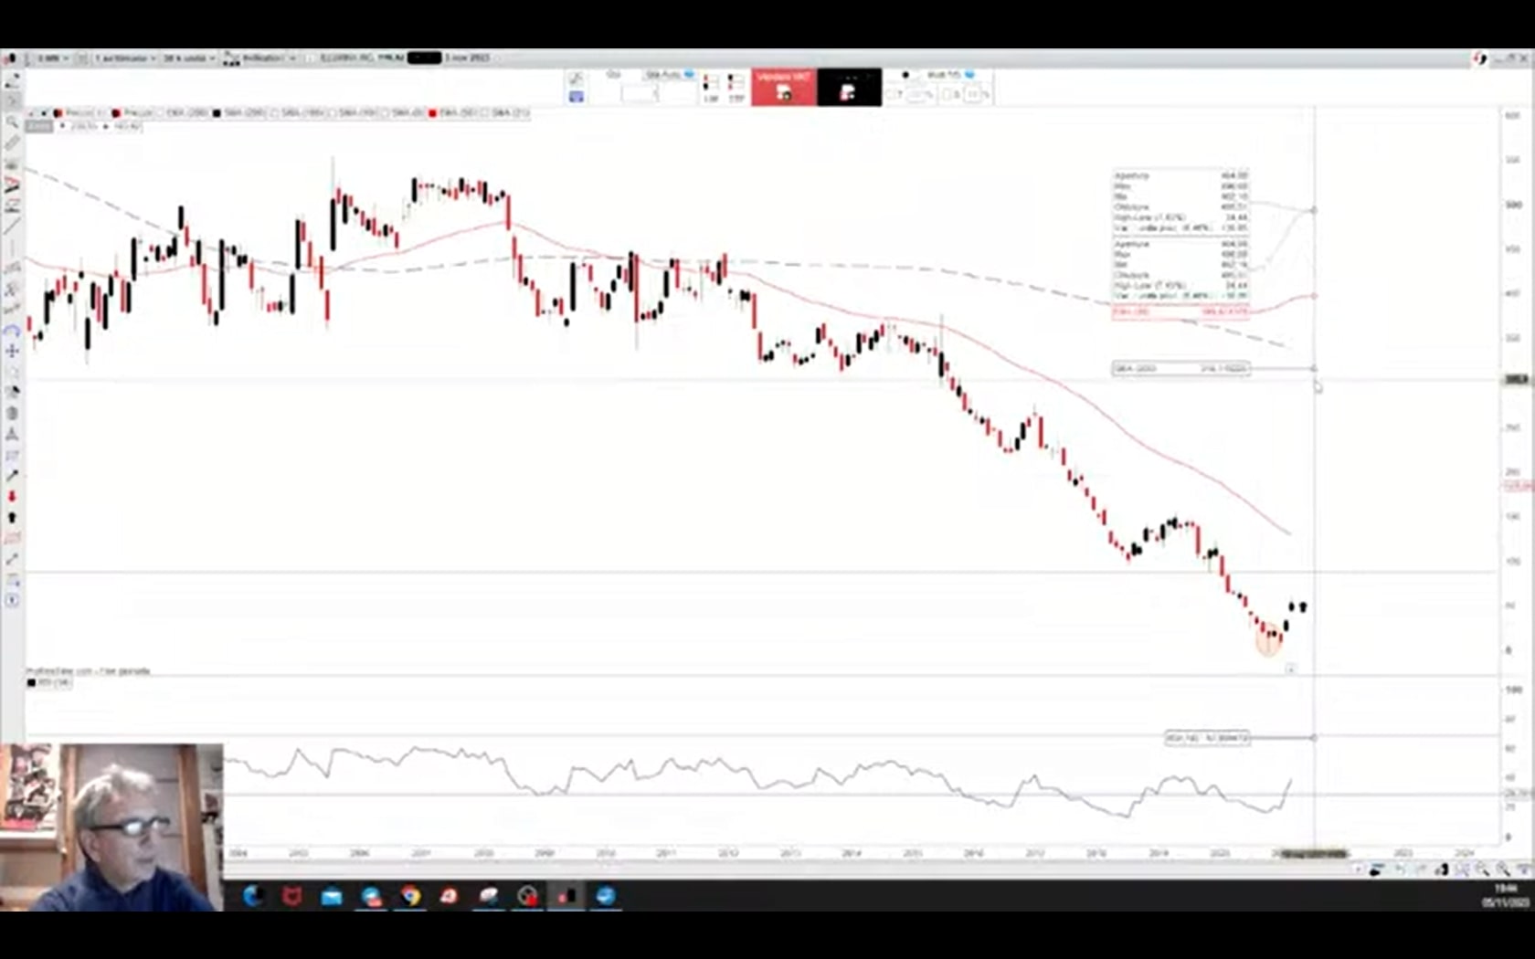Click the black buy market button

click(850, 87)
